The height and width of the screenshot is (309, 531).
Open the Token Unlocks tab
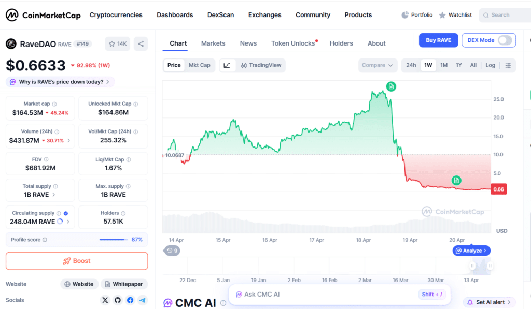click(x=293, y=43)
